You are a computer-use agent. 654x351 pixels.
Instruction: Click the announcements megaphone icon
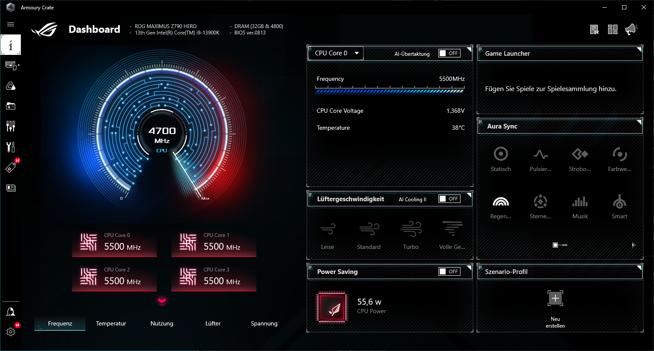[x=631, y=29]
